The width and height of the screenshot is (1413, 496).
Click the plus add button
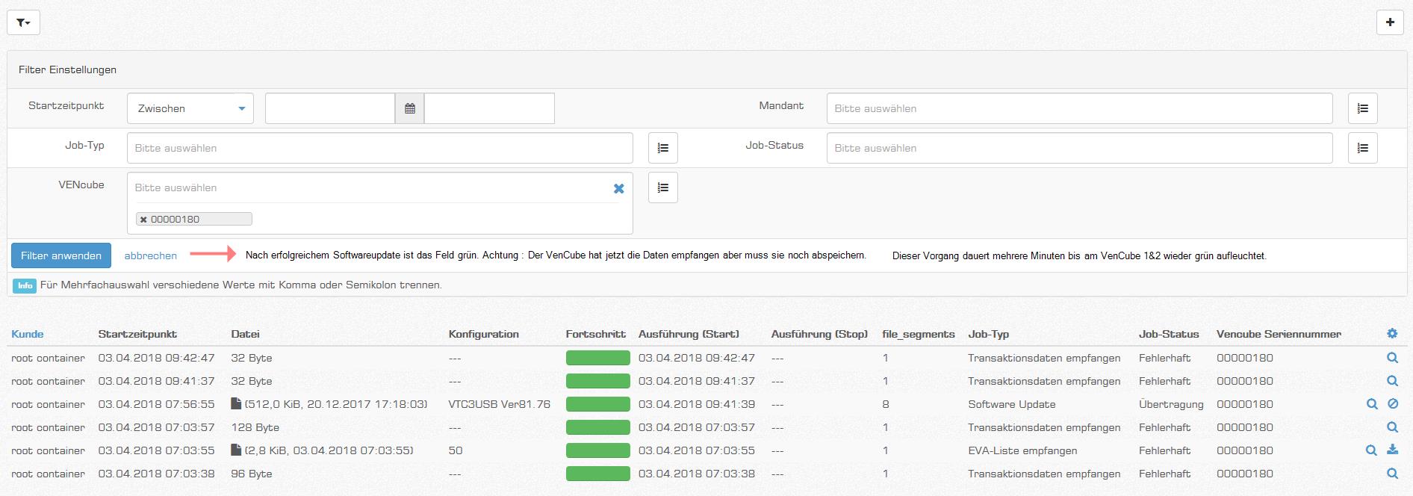[x=1389, y=22]
